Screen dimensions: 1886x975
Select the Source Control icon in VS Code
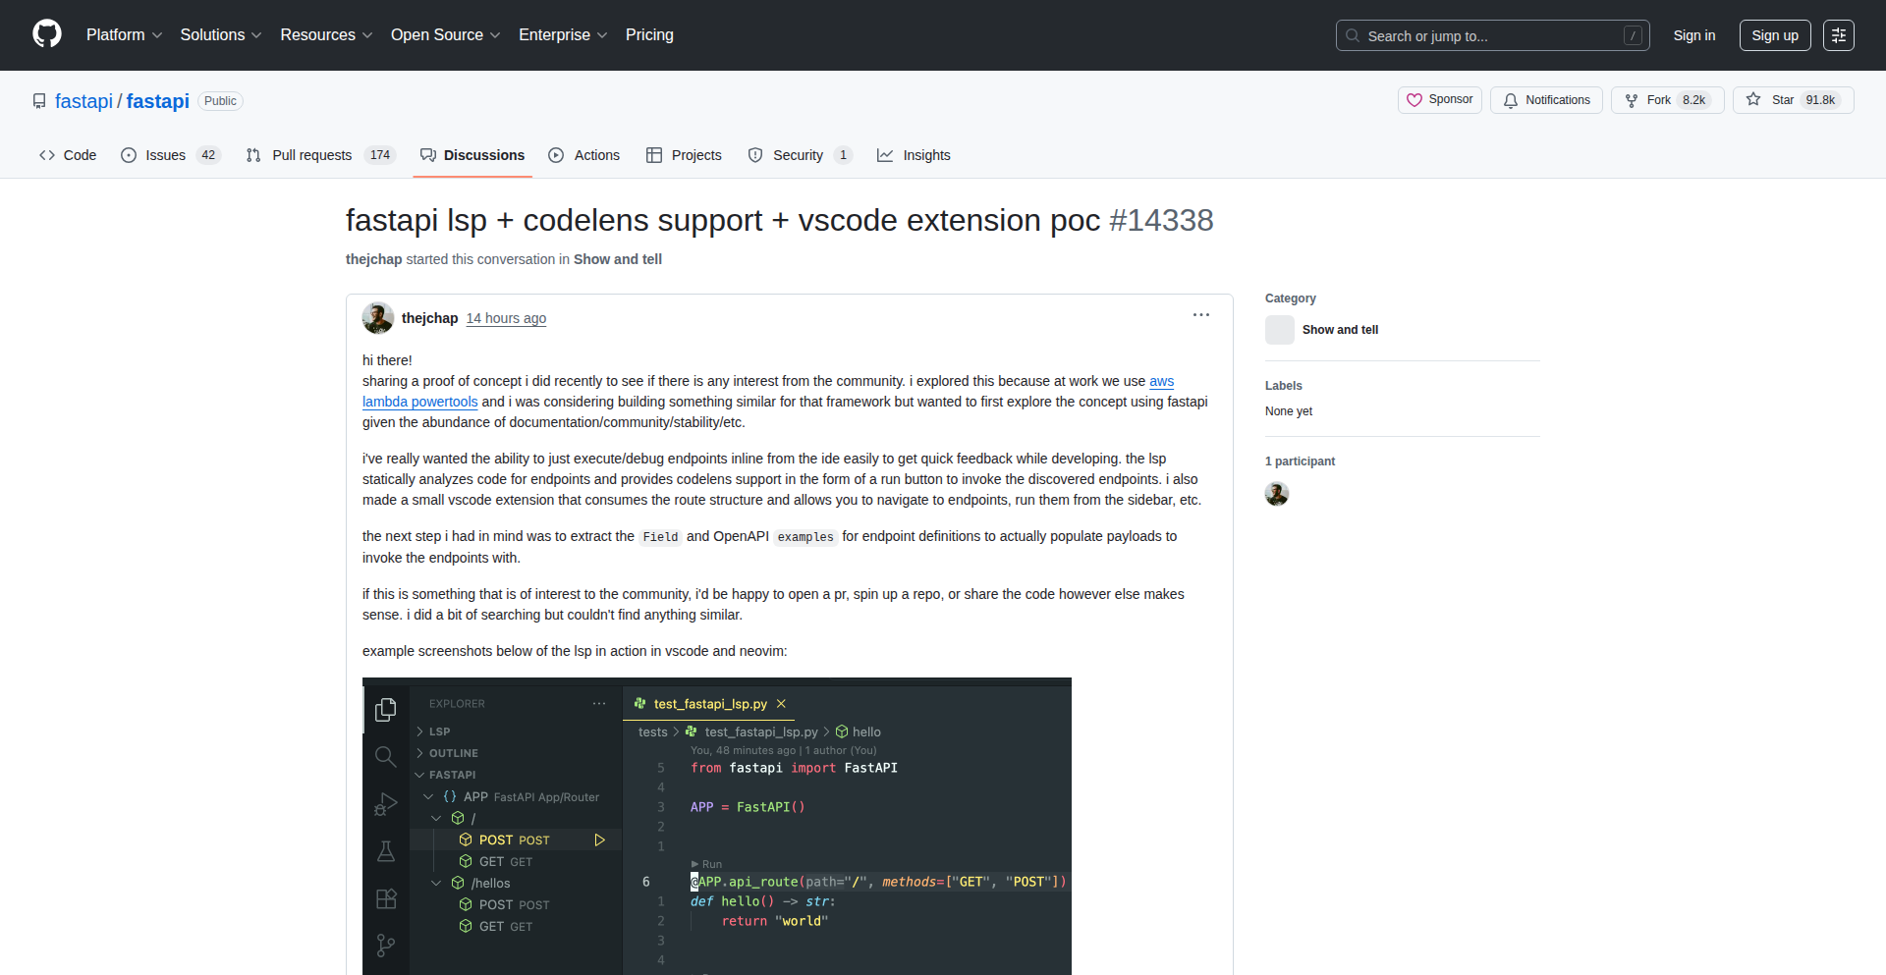(x=386, y=945)
